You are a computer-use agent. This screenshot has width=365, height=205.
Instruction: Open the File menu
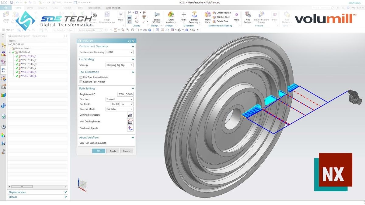coord(5,8)
